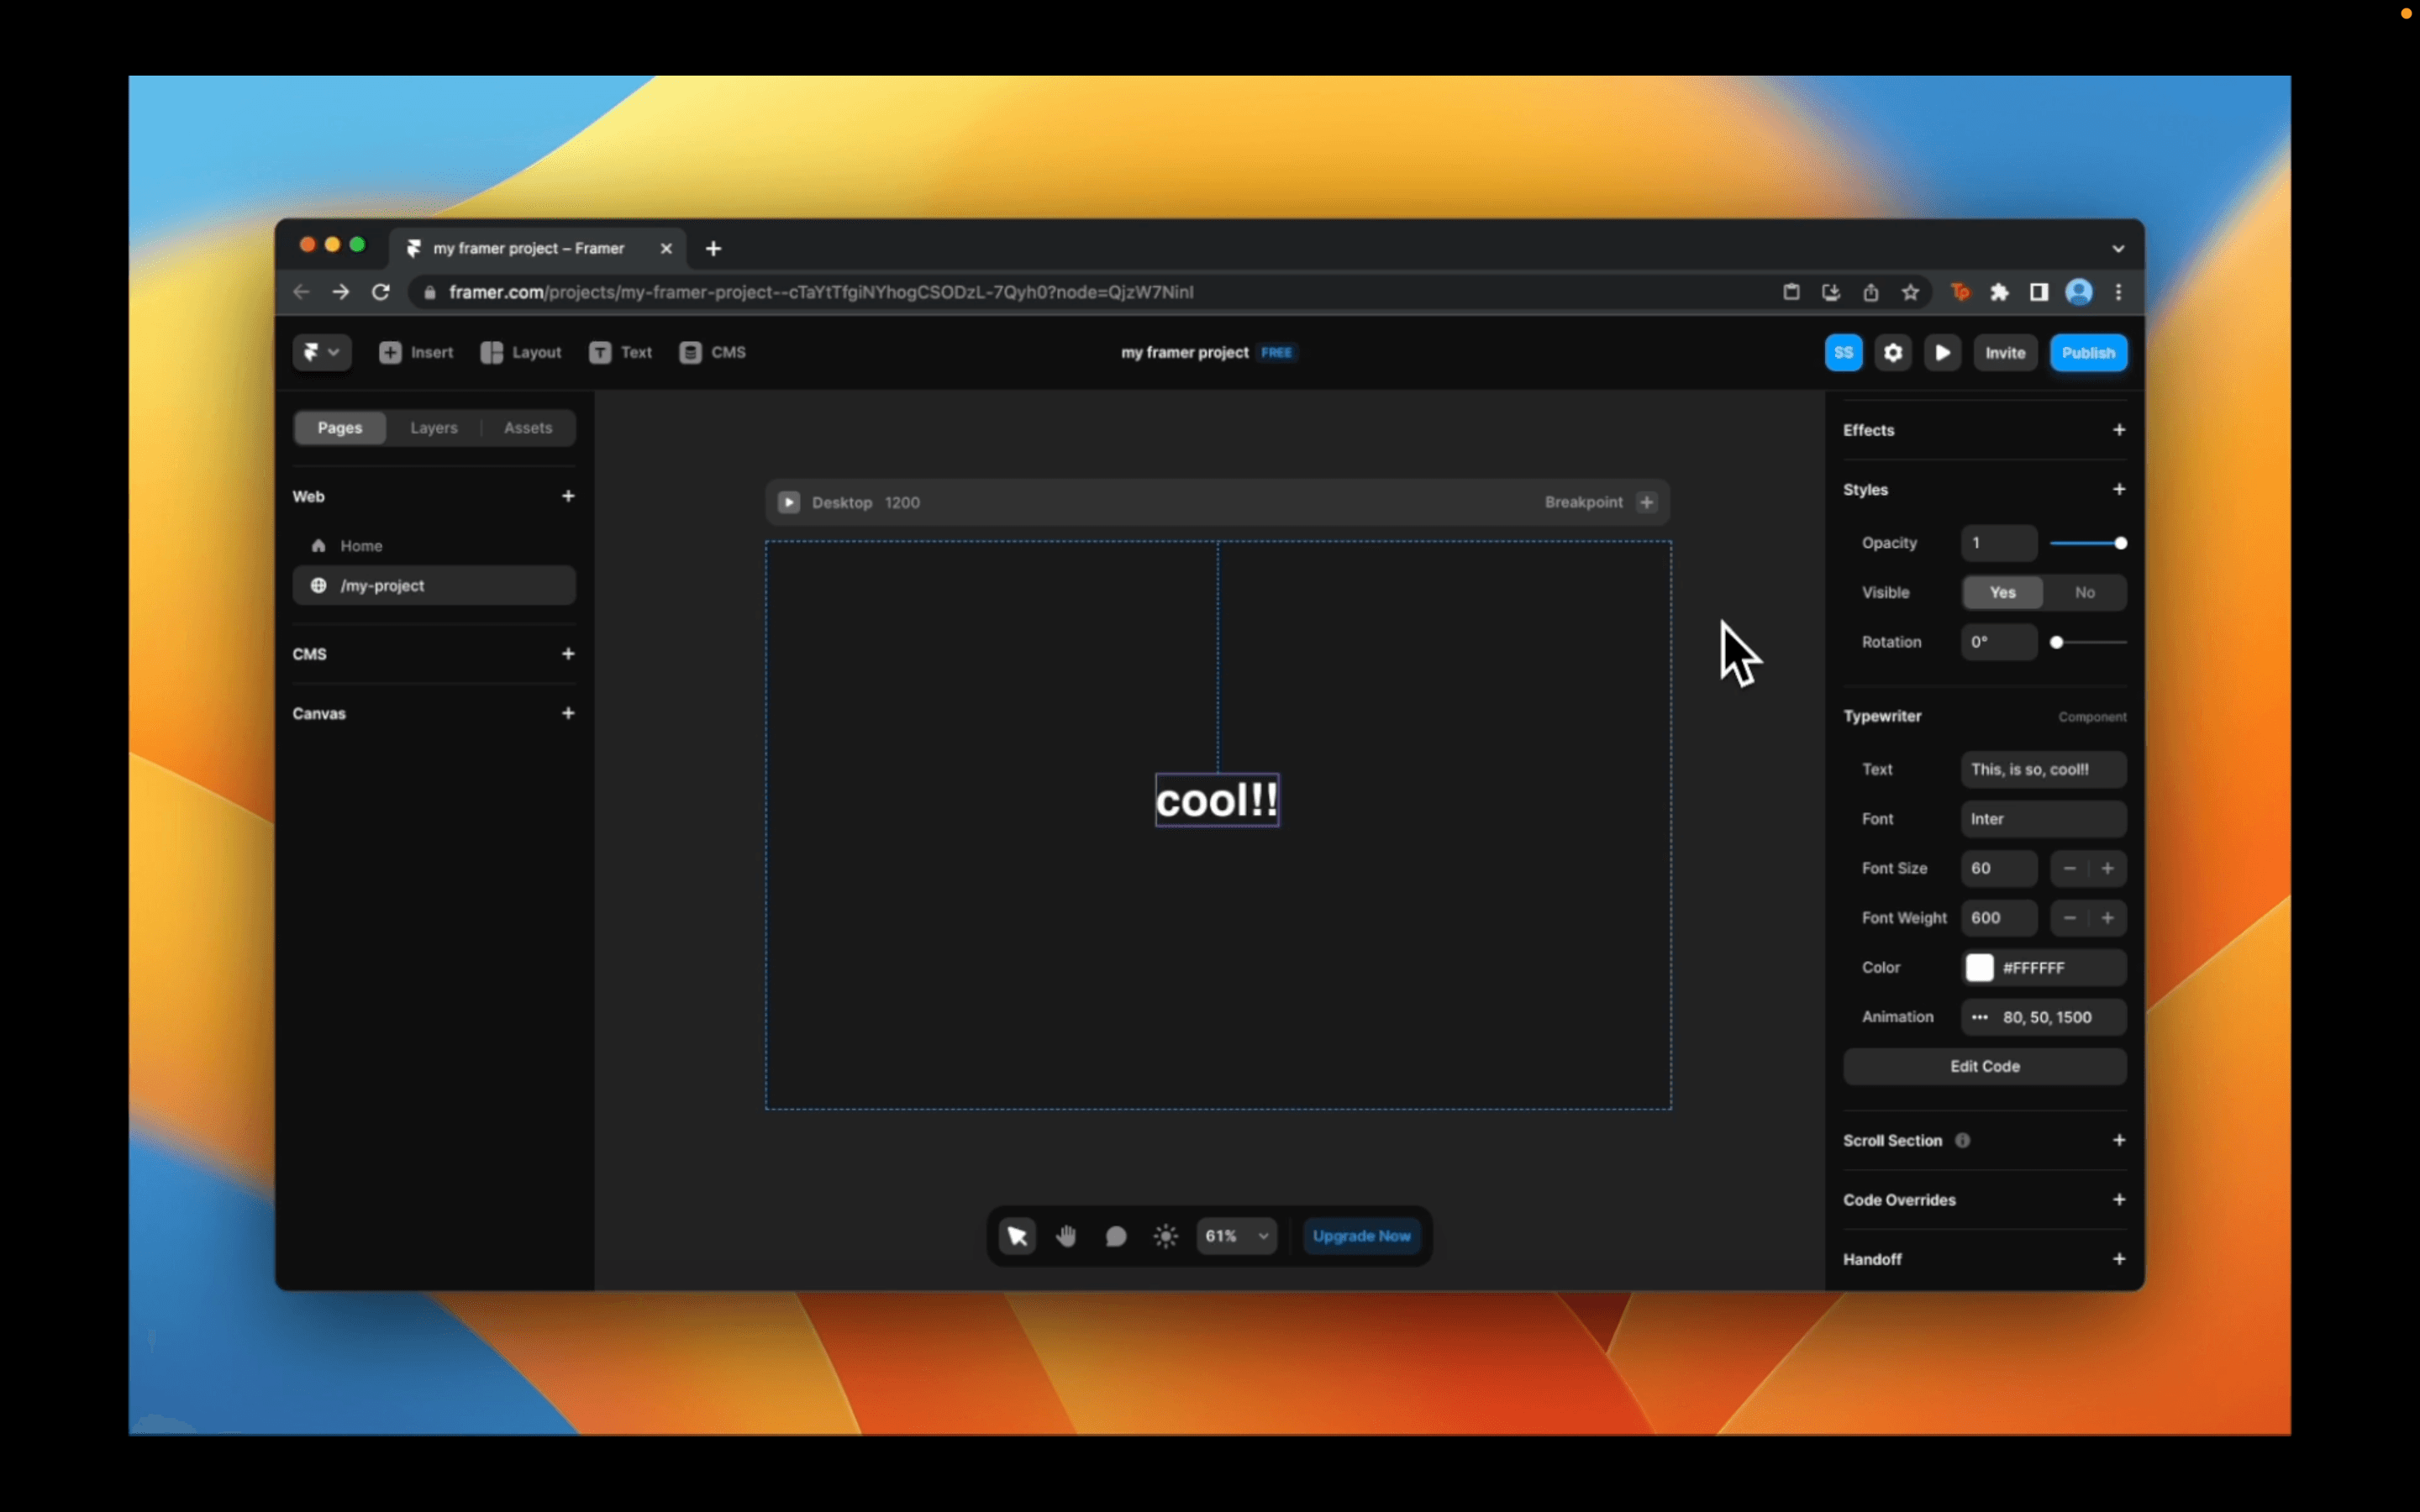Image resolution: width=2420 pixels, height=1512 pixels.
Task: Expand Code Overrides with plus
Action: pos(2119,1199)
